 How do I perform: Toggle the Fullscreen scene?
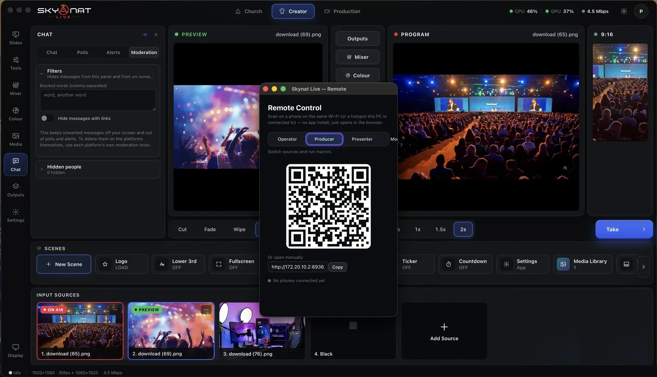(x=235, y=264)
